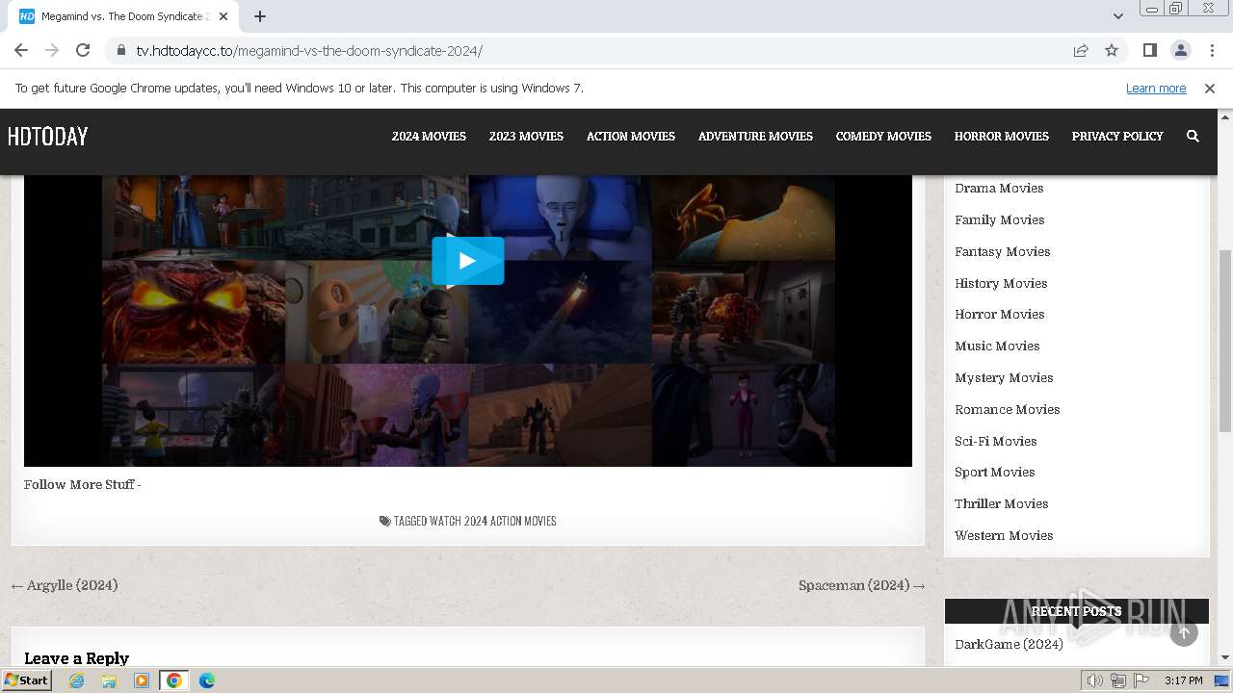Open the WATCH 2024 ACTION MOVIES tag
The height and width of the screenshot is (693, 1233).
(x=493, y=522)
